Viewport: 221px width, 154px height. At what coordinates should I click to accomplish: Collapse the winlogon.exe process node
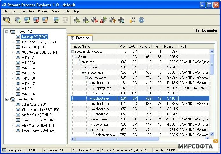click(83, 72)
